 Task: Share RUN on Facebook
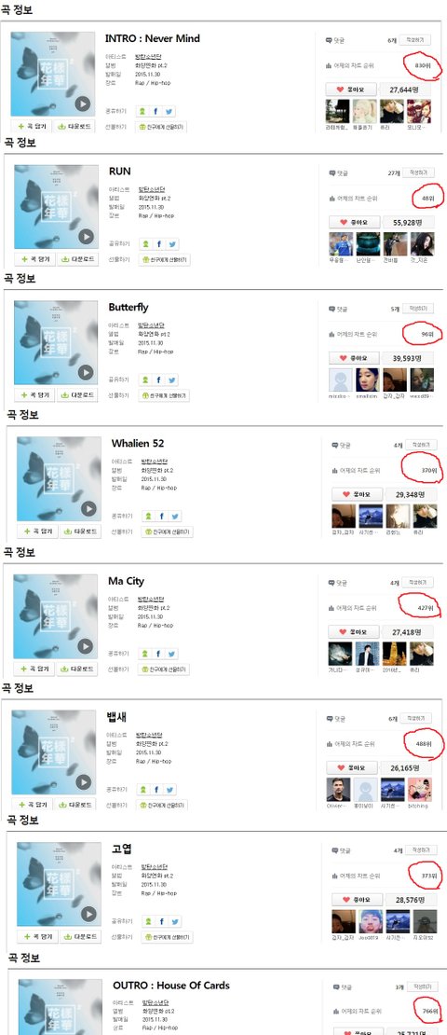(159, 244)
